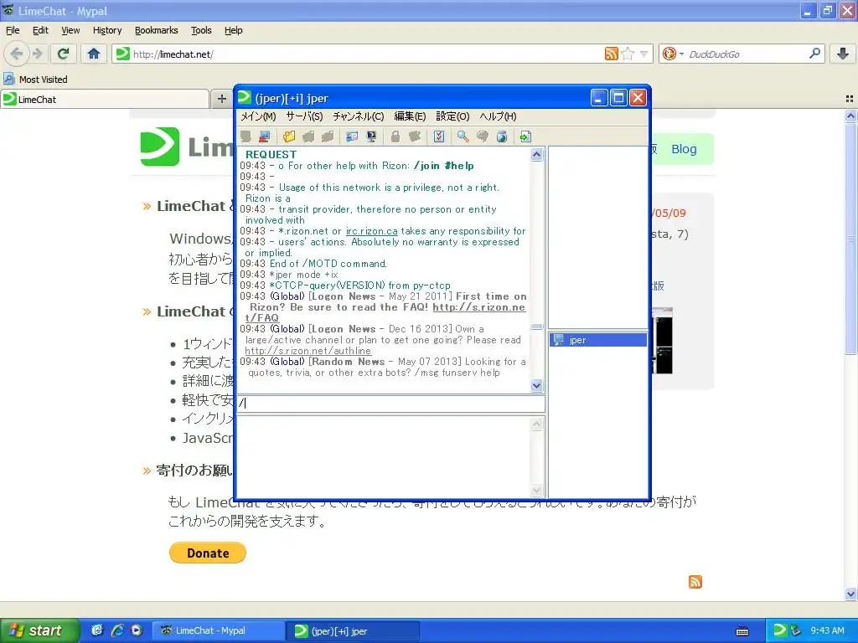This screenshot has height=643, width=858.
Task: Click the yellow folder icon in LimeChat toolbar
Action: tap(289, 136)
